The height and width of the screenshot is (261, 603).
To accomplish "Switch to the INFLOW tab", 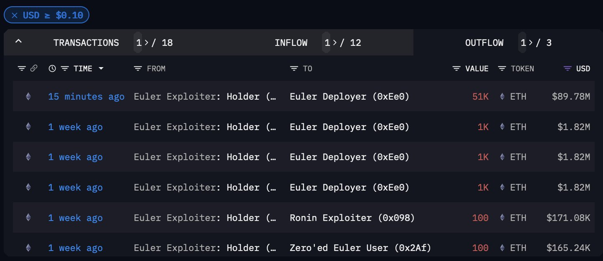I will click(x=291, y=43).
